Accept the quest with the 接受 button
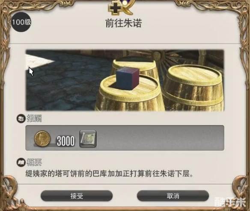 click(77, 196)
